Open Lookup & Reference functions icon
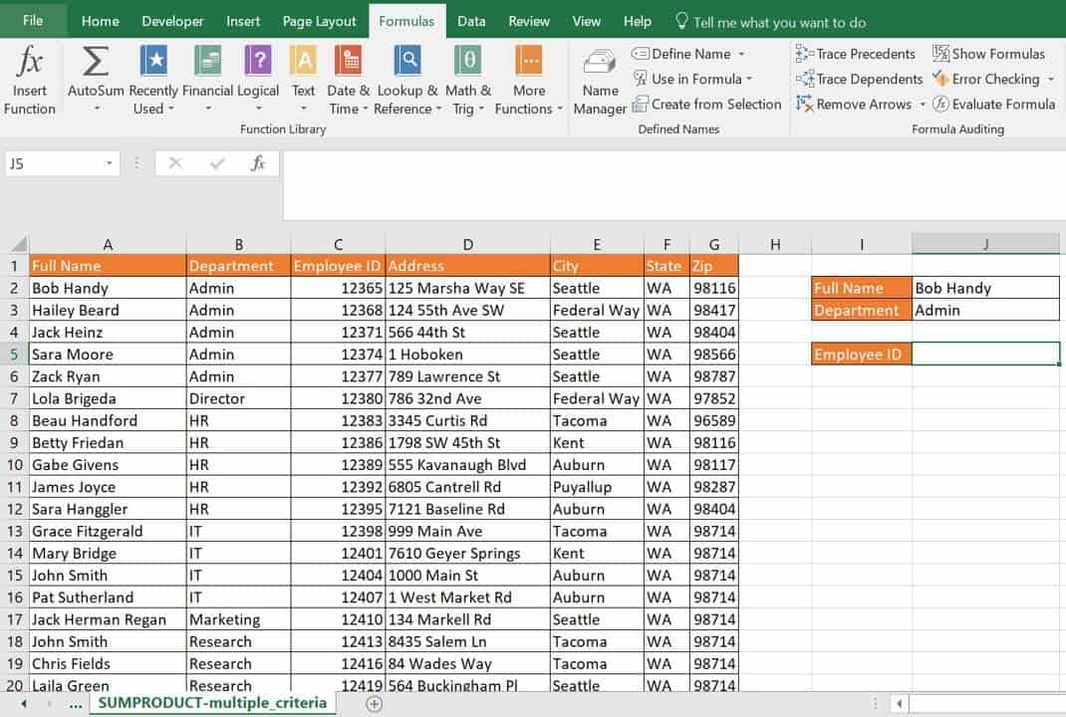This screenshot has width=1066, height=717. point(407,61)
